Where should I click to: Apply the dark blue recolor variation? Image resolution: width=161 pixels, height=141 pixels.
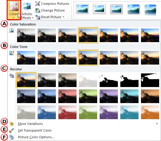pos(47,96)
